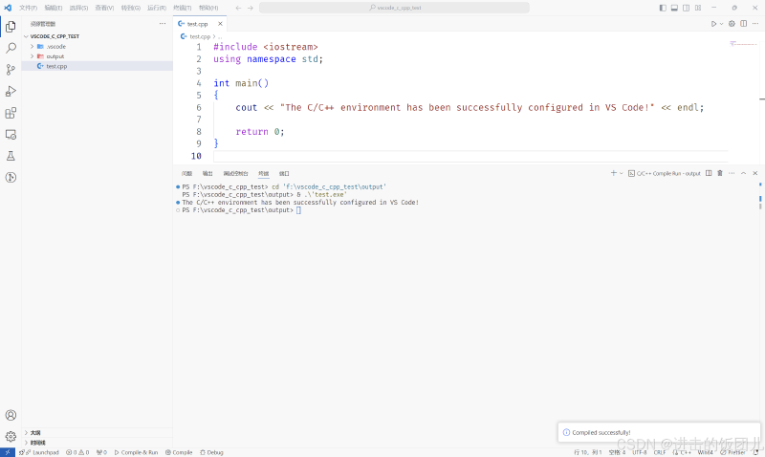
Task: Kill terminal with the trash icon
Action: (x=720, y=173)
